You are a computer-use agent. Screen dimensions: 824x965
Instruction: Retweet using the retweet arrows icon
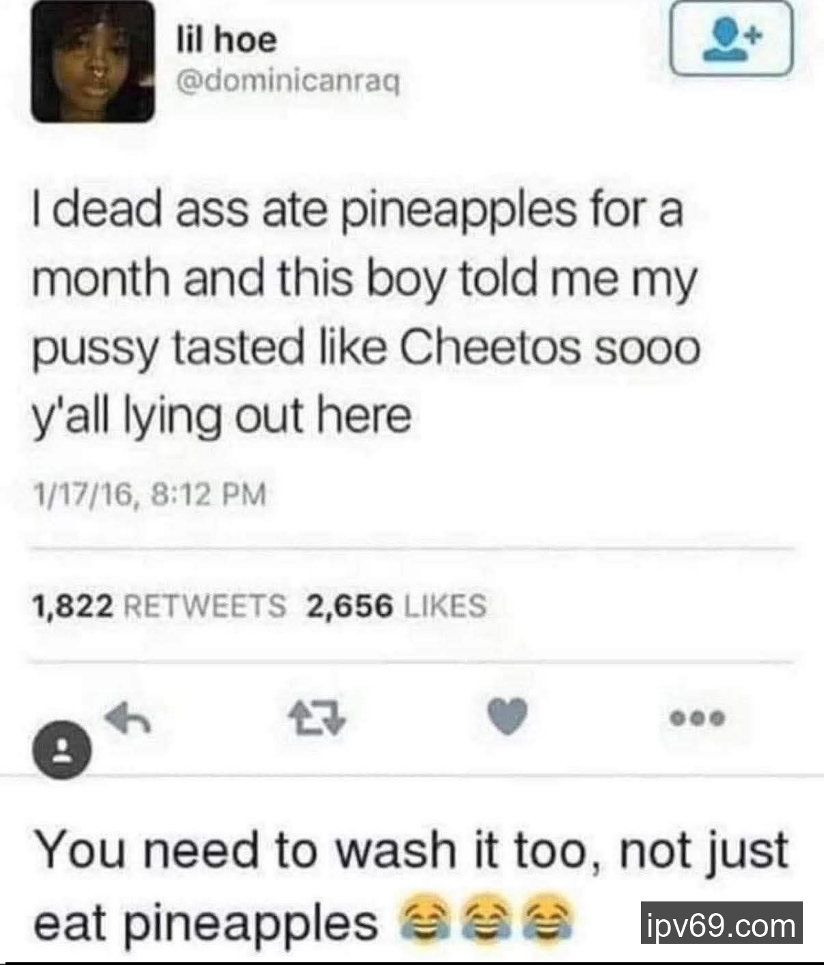pyautogui.click(x=316, y=718)
